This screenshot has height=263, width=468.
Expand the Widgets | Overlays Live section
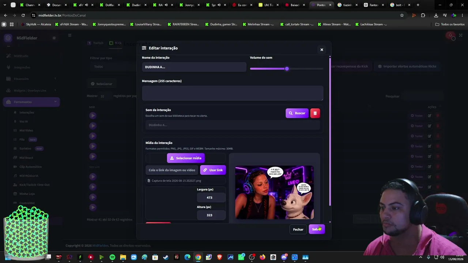(x=31, y=91)
